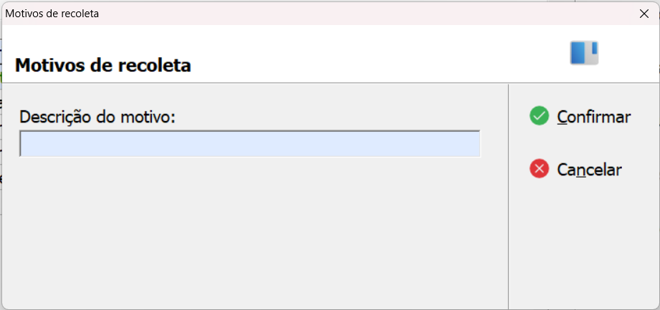Confirm the recollection reason entry
The image size is (660, 310).
pos(580,117)
